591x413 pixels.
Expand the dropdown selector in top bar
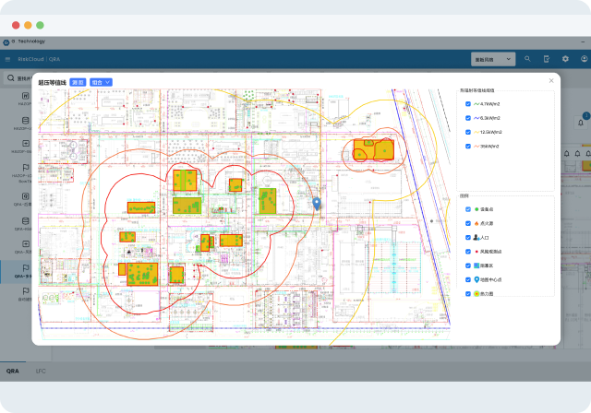click(x=492, y=59)
